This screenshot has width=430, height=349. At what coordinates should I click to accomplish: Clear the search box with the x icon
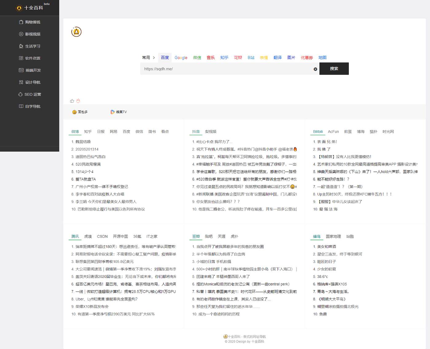pos(315,69)
